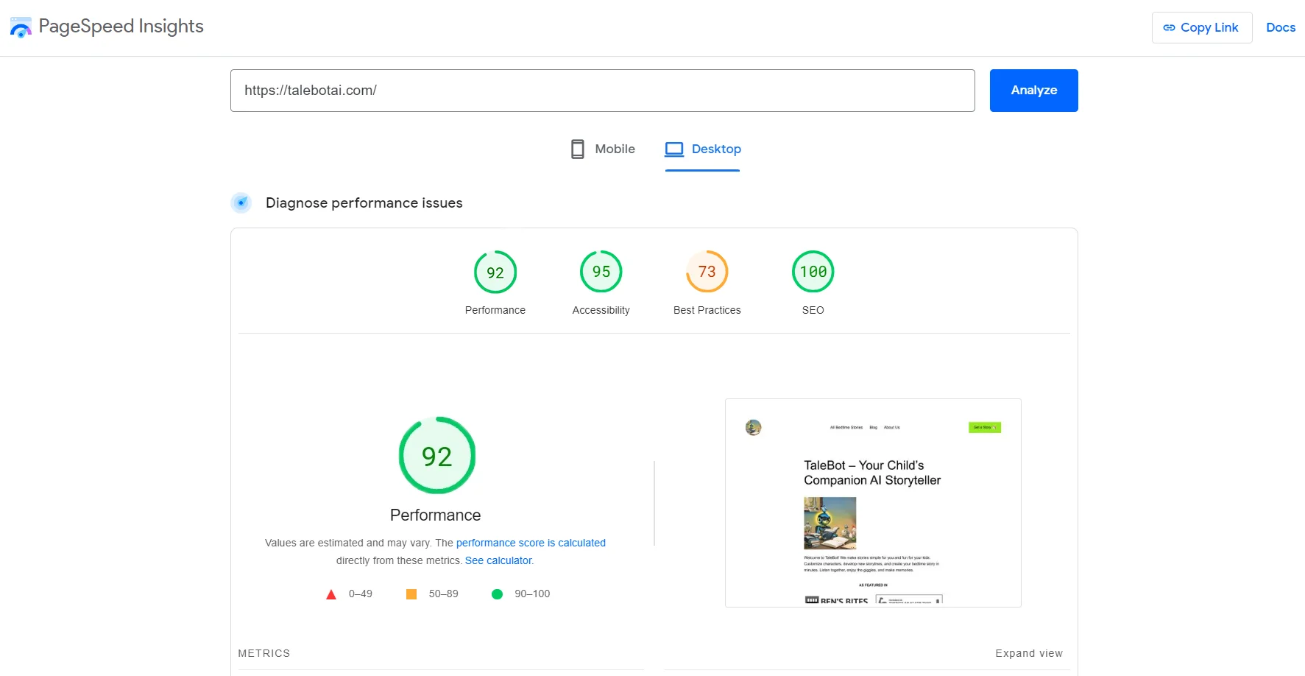This screenshot has height=676, width=1305.
Task: Open the Docs link
Action: point(1280,27)
